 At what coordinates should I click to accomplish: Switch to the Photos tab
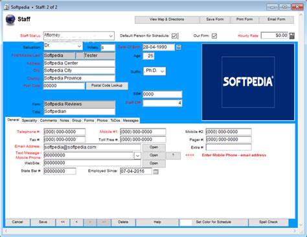(x=102, y=121)
